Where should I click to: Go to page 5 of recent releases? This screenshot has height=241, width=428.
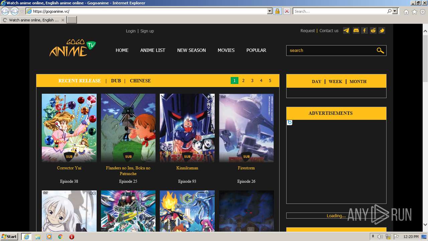[x=270, y=81]
